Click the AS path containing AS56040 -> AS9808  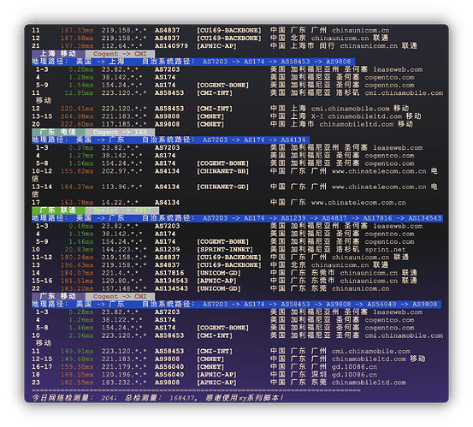[320, 304]
